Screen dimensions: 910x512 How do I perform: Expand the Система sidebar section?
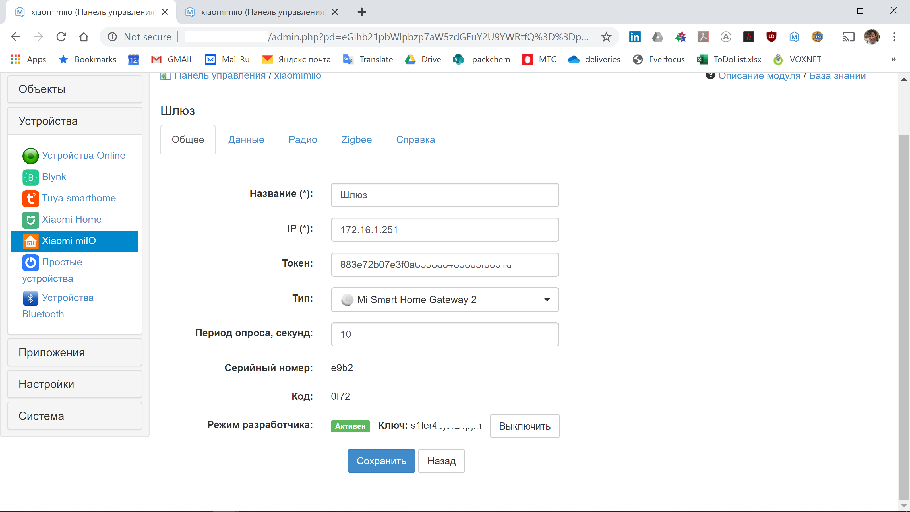pos(75,416)
